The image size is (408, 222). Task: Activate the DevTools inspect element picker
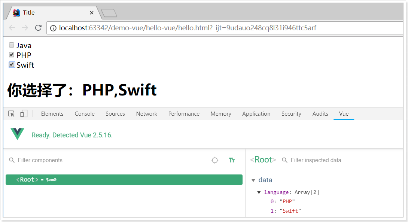click(12, 114)
